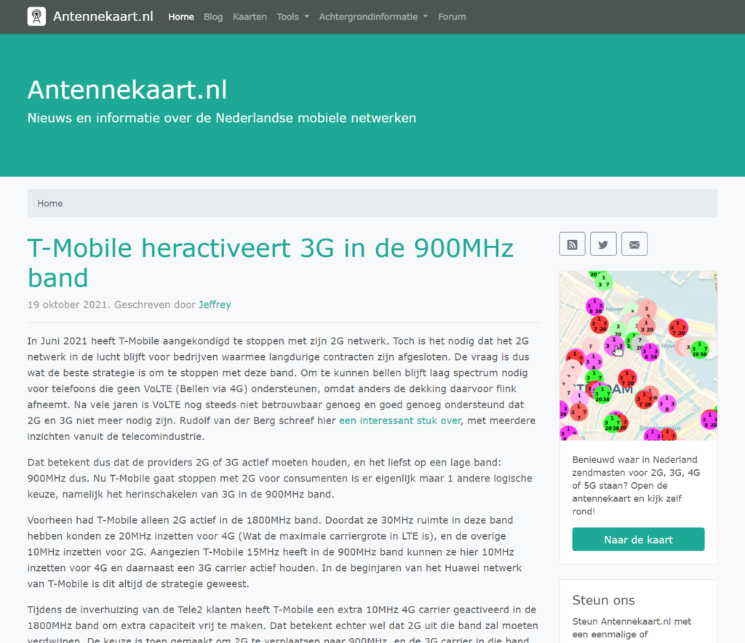The image size is (745, 643).
Task: Open the Twitter bird icon button
Action: tap(603, 244)
